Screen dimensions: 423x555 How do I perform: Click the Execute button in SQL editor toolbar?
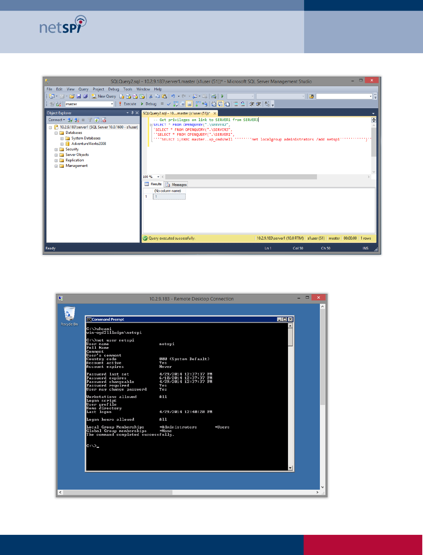(x=127, y=104)
